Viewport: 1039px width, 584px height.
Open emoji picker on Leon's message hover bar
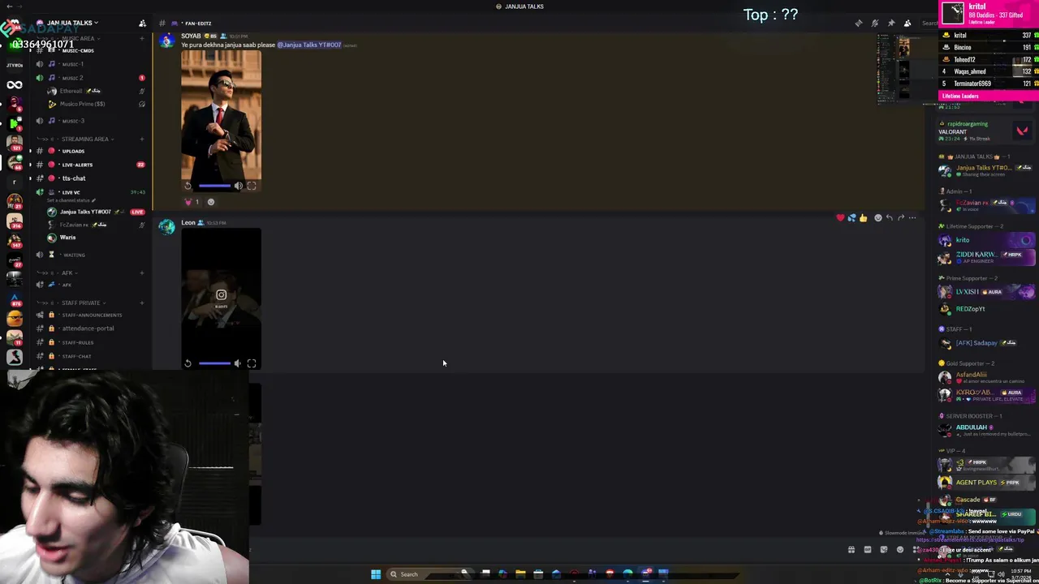pos(877,217)
